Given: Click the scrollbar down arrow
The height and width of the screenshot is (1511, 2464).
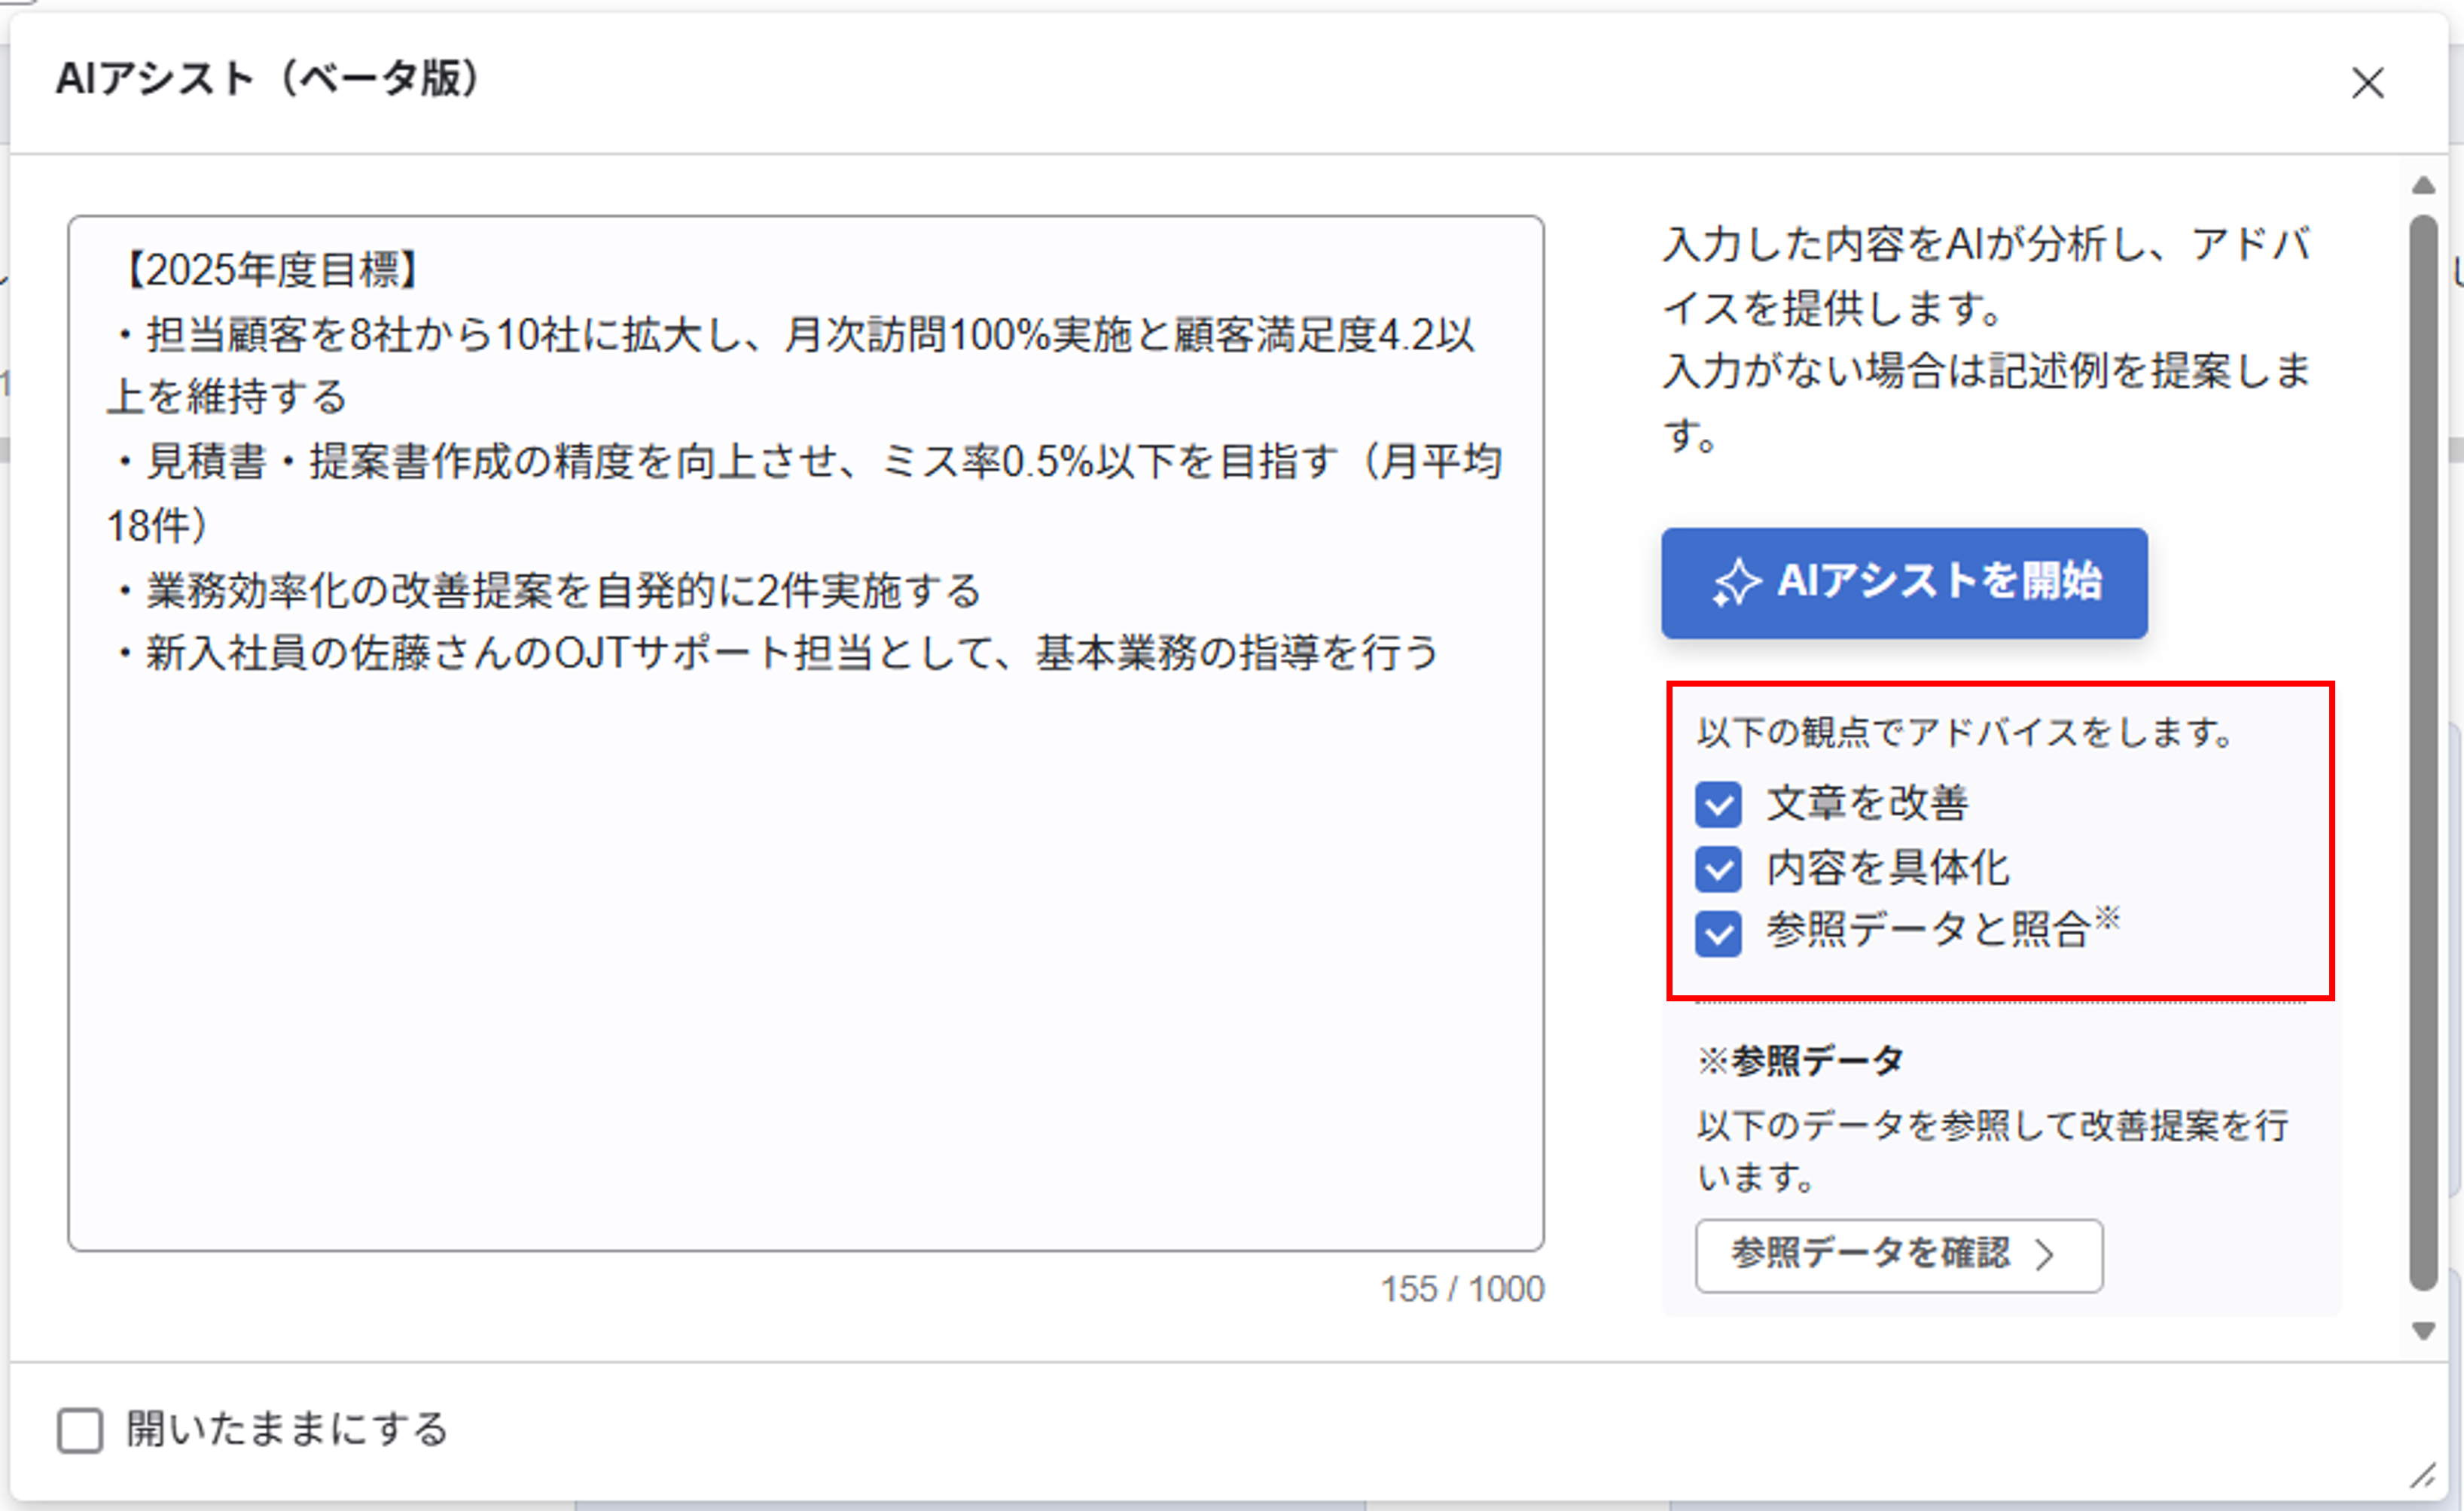Looking at the screenshot, I should [2423, 1330].
